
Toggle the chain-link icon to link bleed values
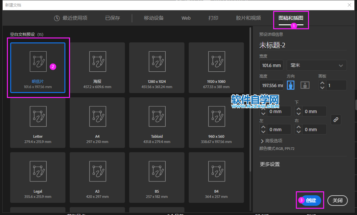[336, 120]
